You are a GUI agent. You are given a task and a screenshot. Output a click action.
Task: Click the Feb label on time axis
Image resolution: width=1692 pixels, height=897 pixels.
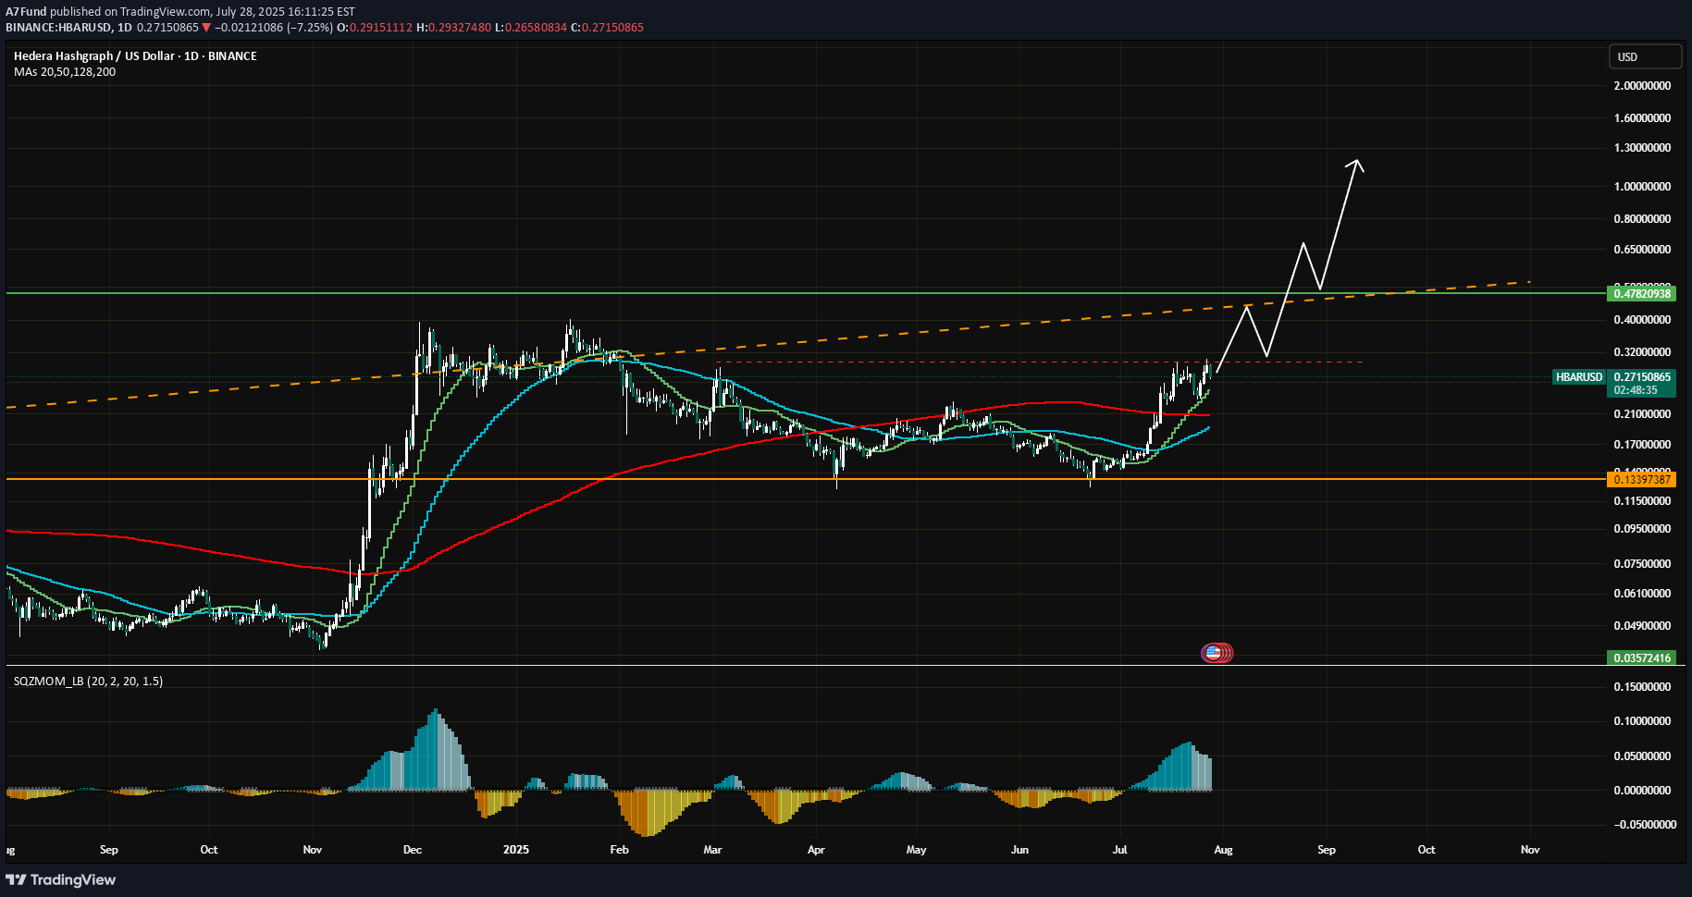coord(619,849)
